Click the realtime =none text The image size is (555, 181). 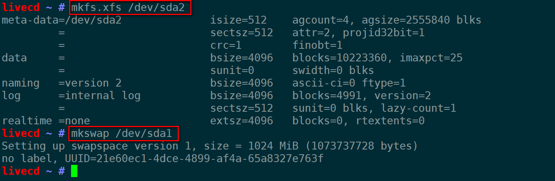(46, 121)
